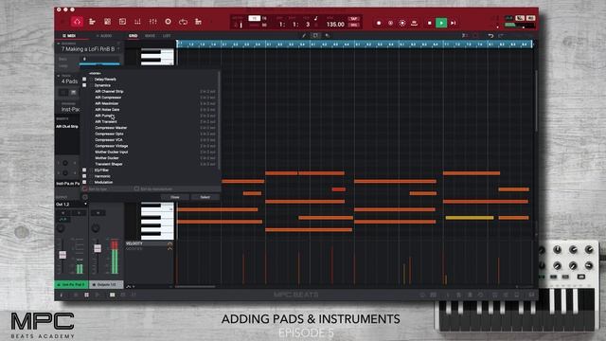Expand the EQ/Filter category
Screen dimensions: 606x341
click(84, 170)
